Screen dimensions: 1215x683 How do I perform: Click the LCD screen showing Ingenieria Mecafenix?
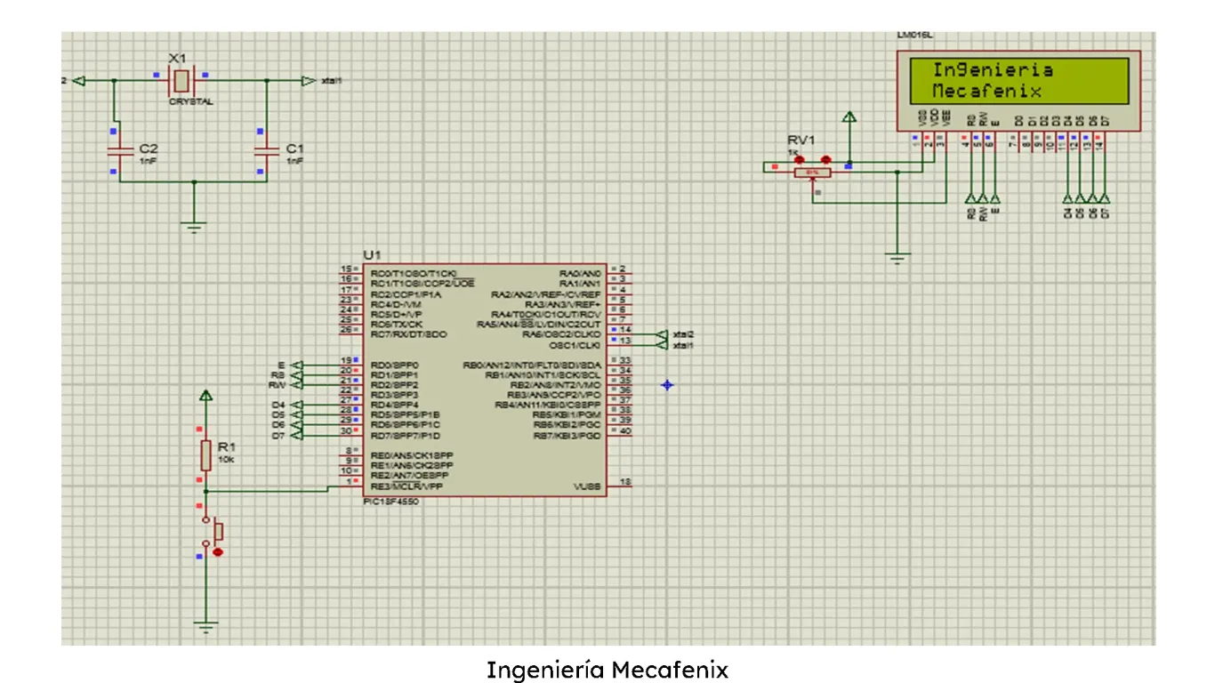[x=1019, y=80]
